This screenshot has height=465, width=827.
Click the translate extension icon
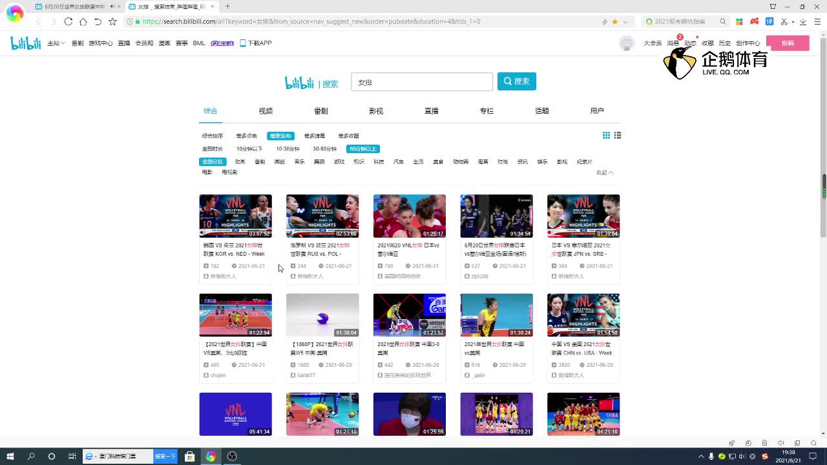coord(769,21)
